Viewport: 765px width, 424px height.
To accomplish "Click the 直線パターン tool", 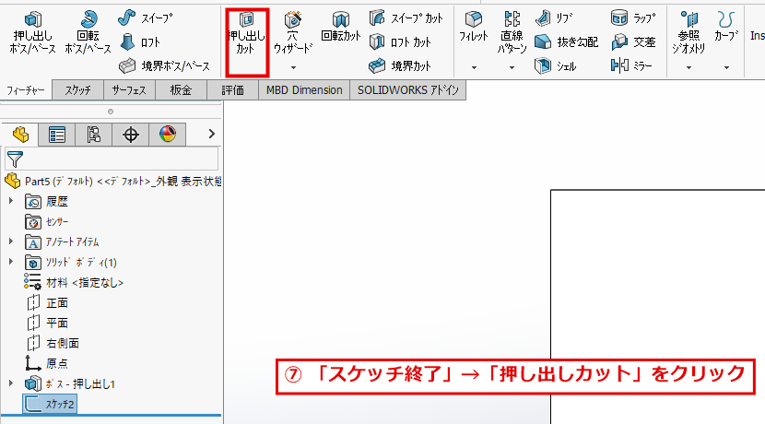I will tap(512, 32).
